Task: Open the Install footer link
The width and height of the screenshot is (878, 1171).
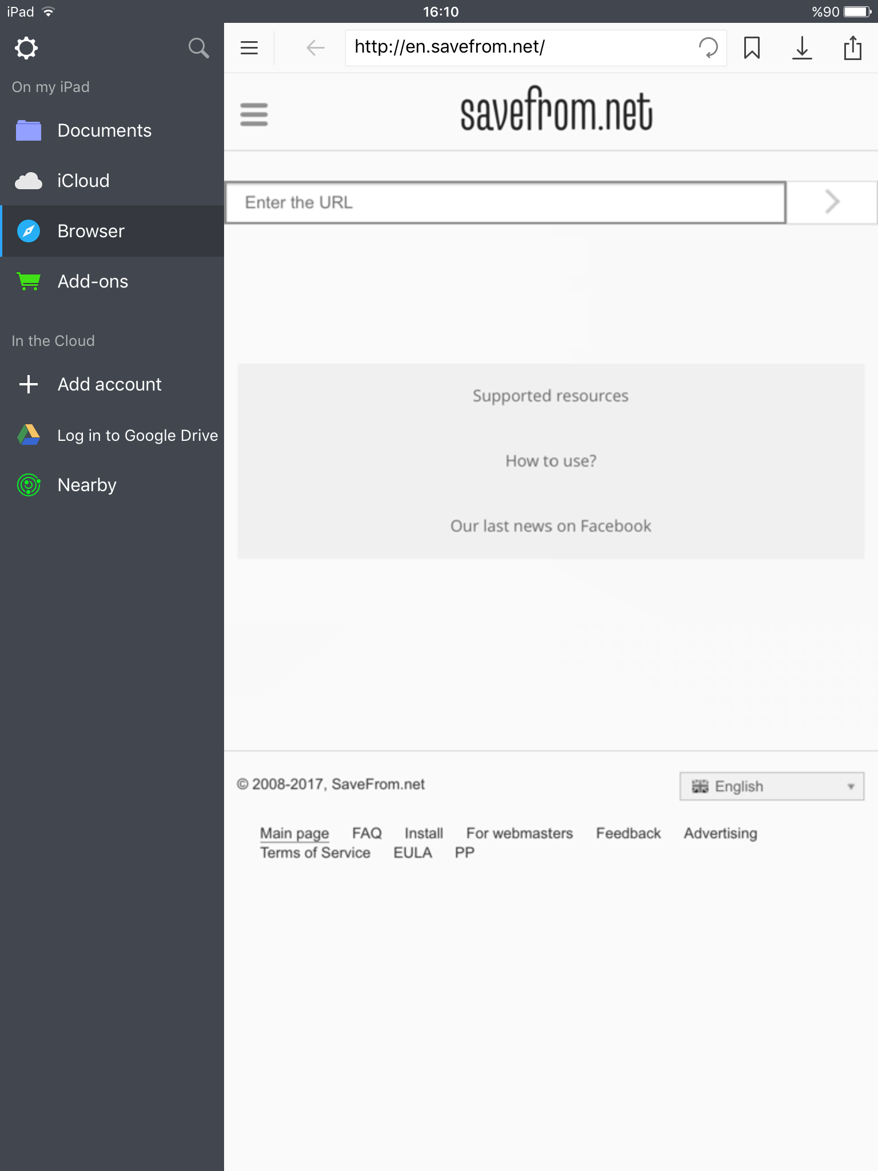Action: point(424,833)
